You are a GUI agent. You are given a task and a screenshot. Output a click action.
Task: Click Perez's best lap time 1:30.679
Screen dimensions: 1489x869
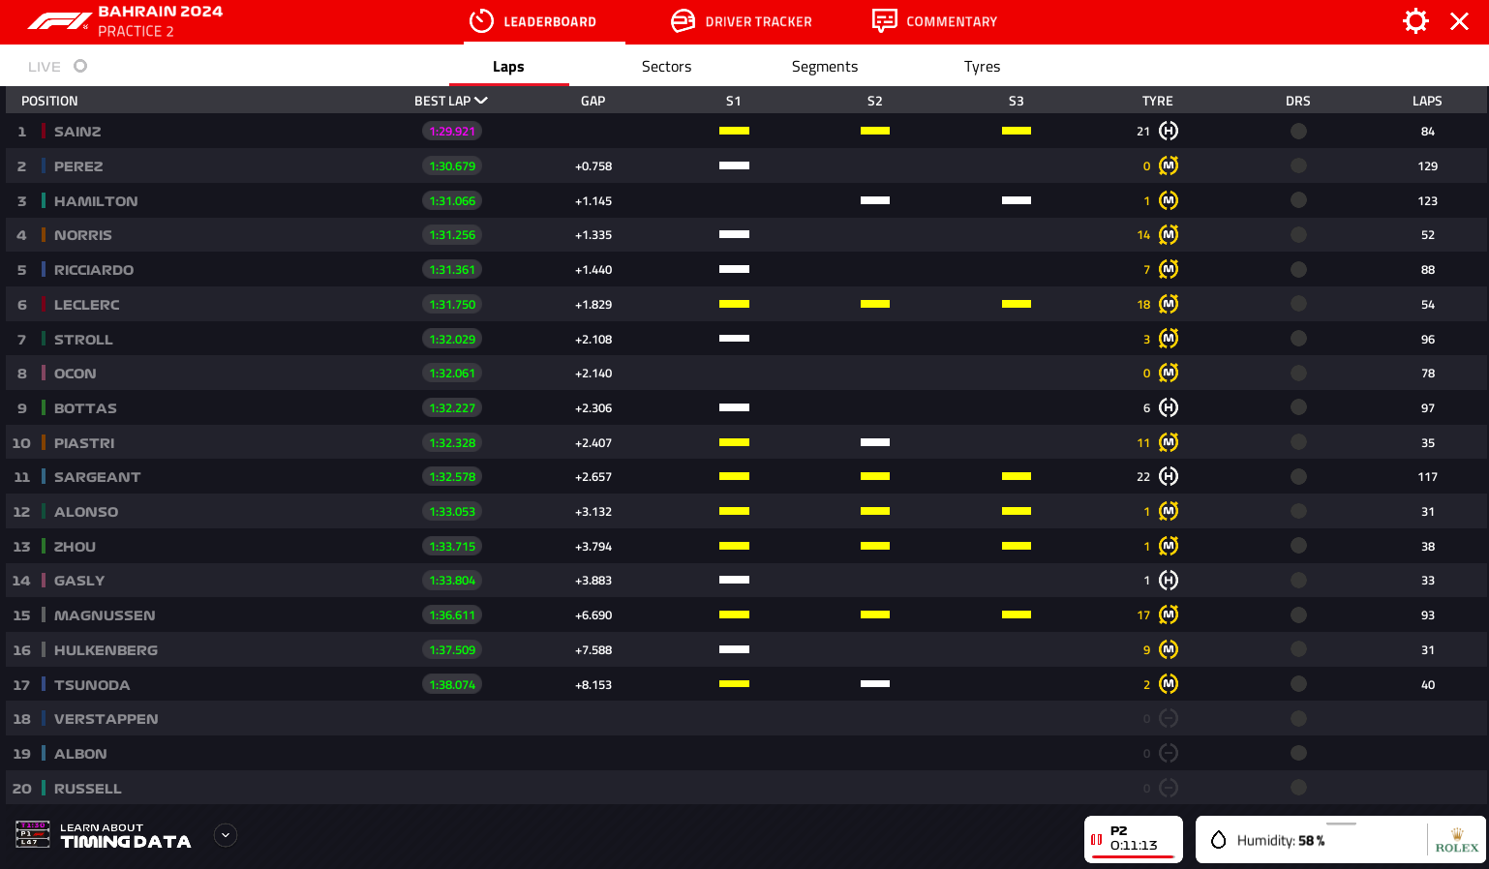point(452,165)
